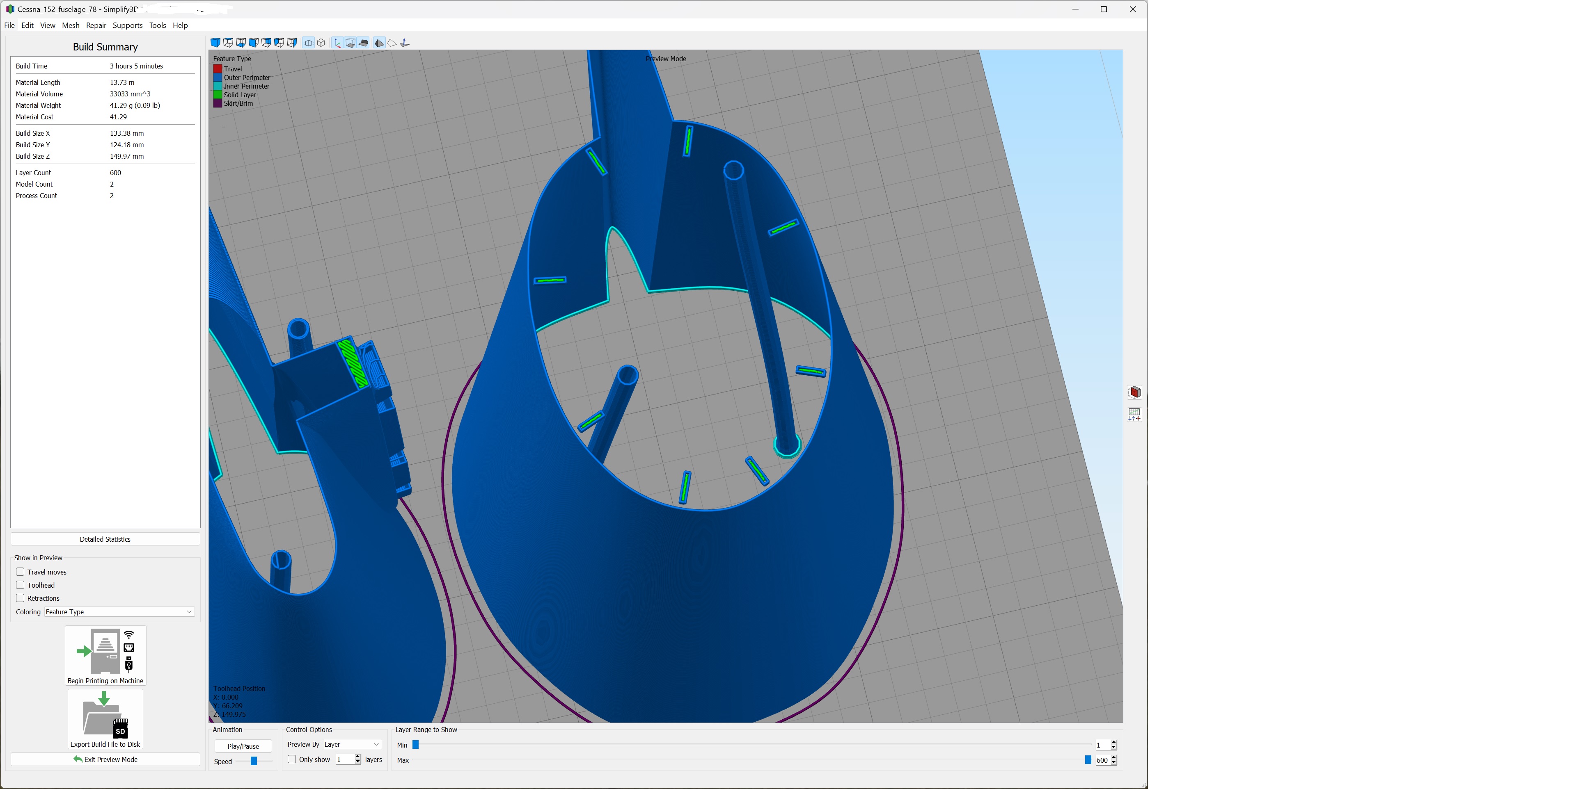Click Begin Printing on Machine
This screenshot has width=1576, height=789.
(x=105, y=655)
